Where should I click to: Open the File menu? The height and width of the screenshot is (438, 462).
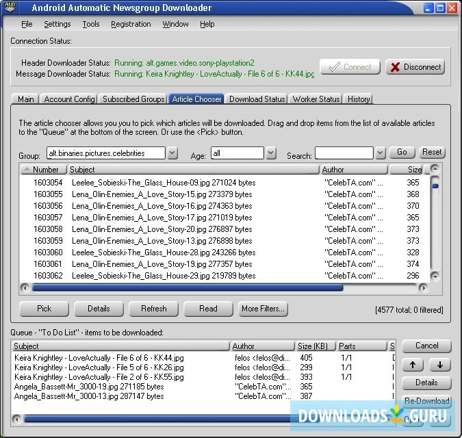[27, 24]
